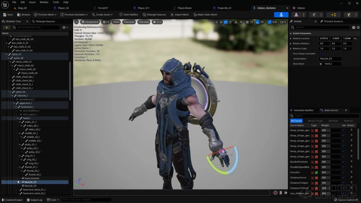Screen dimensions: 361x203
Task: Switch to the Preview Scene Settings tab
Action: pos(332,21)
